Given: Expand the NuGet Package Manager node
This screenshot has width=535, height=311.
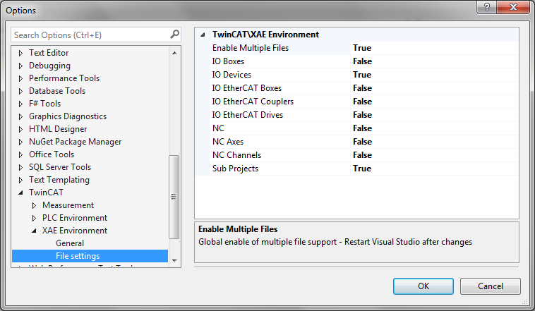Looking at the screenshot, I should tap(20, 142).
